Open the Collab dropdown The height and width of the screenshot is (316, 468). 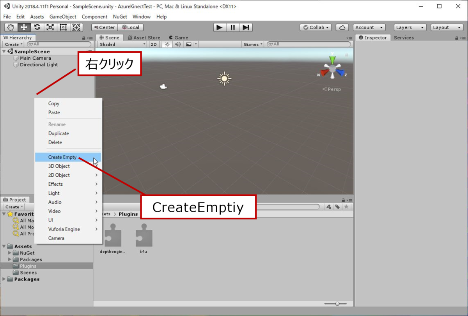(316, 27)
